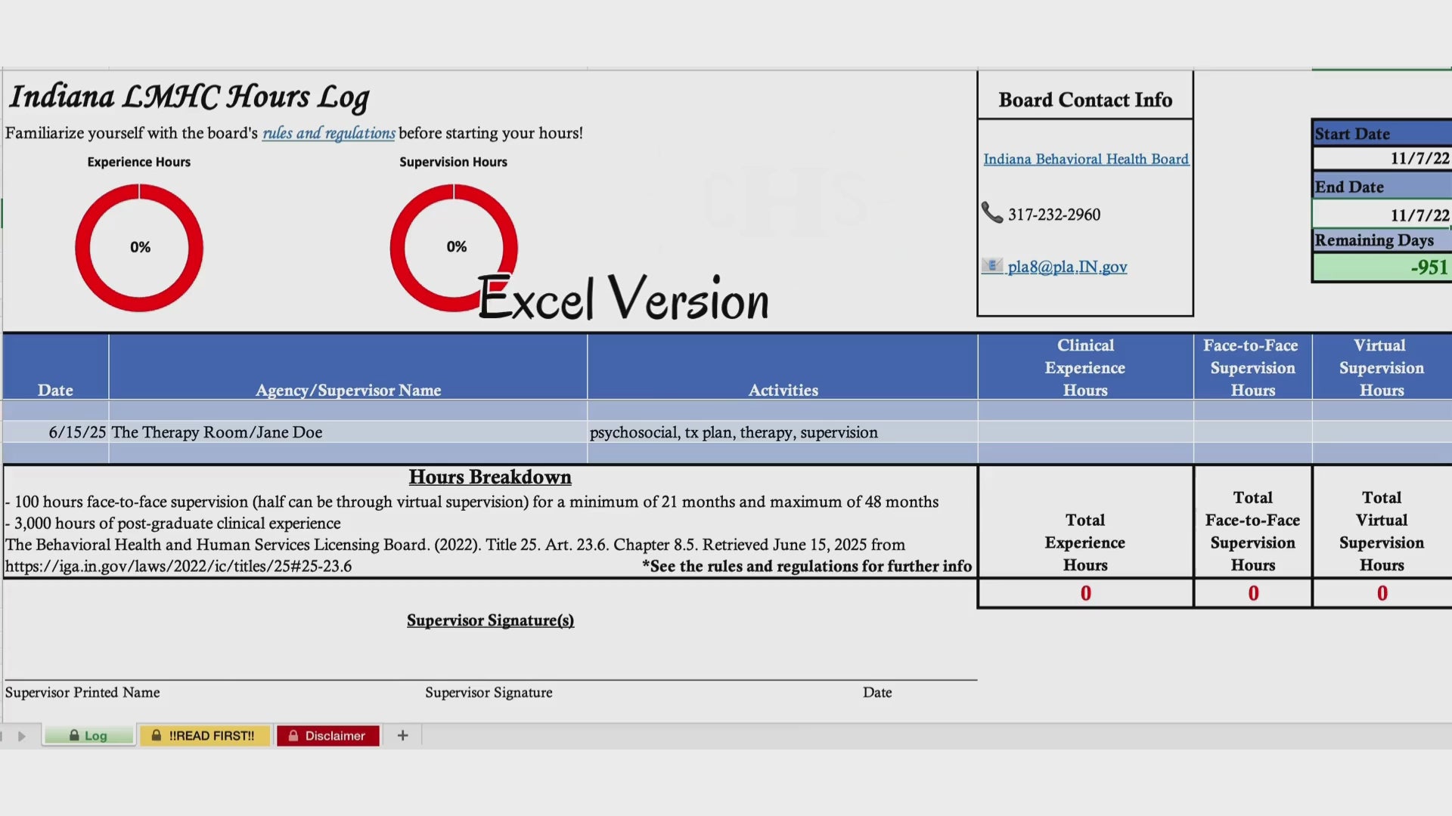Switch to the !!READ FIRST!! sheet tab
Image resolution: width=1452 pixels, height=816 pixels.
pyautogui.click(x=204, y=735)
